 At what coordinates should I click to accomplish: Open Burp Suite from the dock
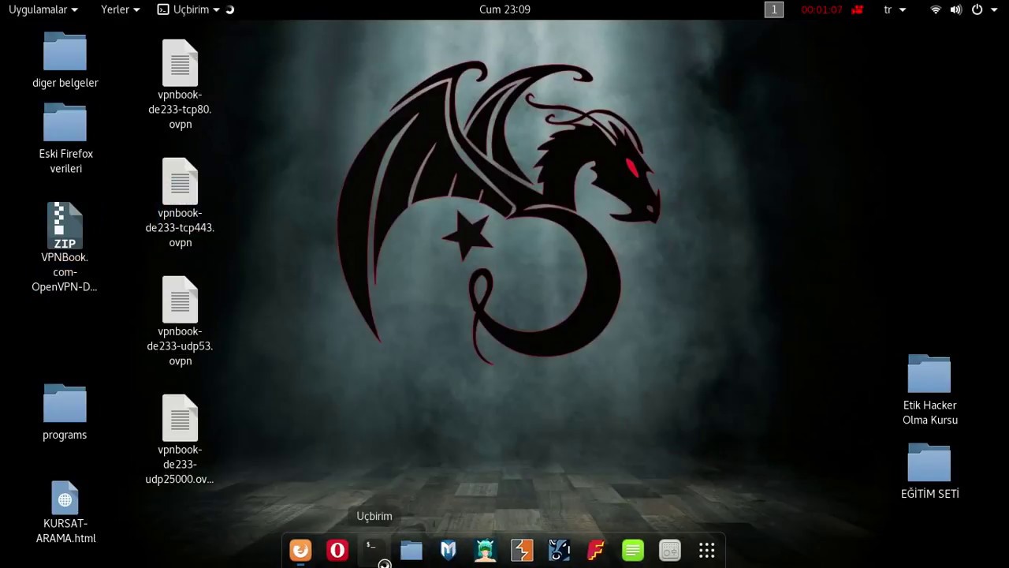(522, 550)
